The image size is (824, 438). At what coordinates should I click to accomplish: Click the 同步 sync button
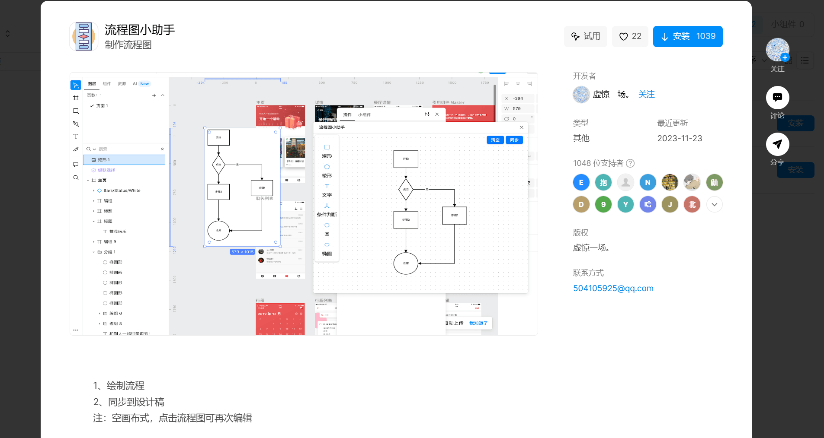[514, 140]
